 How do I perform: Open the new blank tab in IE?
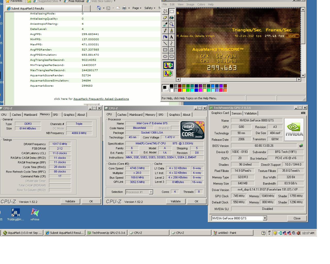coord(86,9)
